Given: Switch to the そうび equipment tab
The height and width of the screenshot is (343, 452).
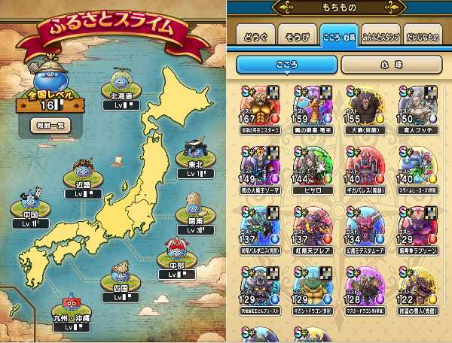Looking at the screenshot, I should tap(298, 36).
